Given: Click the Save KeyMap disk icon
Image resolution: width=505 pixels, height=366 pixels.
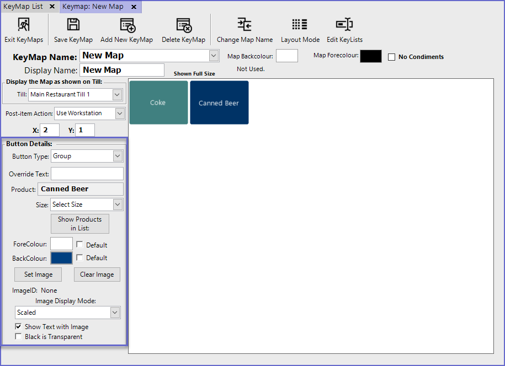Looking at the screenshot, I should 73,25.
